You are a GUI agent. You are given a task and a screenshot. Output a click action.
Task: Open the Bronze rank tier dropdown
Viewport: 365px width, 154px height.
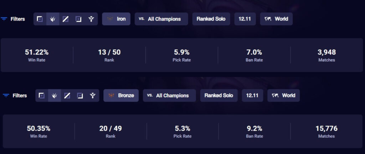121,95
